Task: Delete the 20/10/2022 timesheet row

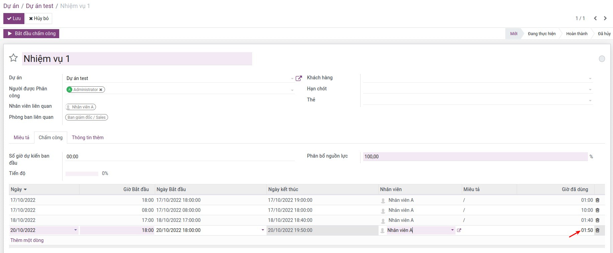Action: click(597, 230)
